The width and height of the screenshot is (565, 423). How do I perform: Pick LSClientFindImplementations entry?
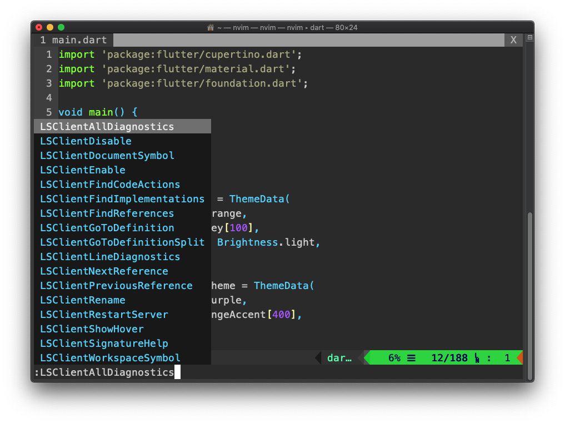(x=123, y=198)
